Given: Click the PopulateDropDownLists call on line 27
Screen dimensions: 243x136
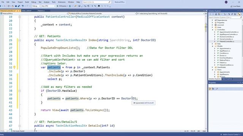Looking at the screenshot, I should [x=58, y=48].
